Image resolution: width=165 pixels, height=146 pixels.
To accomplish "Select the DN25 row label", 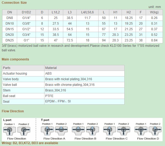I will (10, 40).
